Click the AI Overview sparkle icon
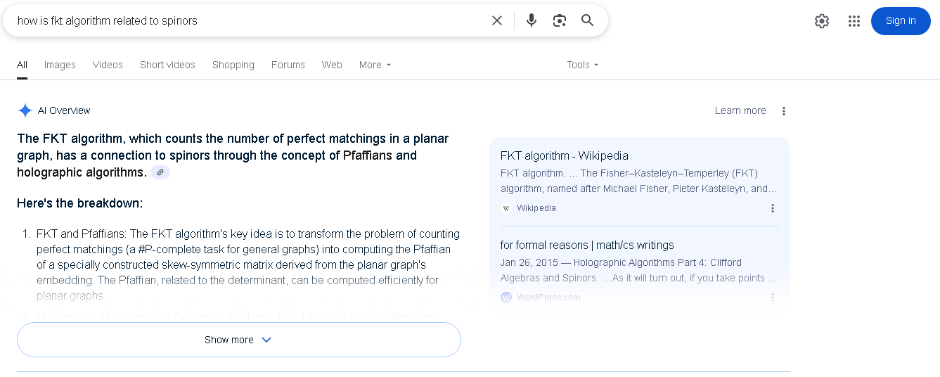The width and height of the screenshot is (940, 377). click(25, 110)
